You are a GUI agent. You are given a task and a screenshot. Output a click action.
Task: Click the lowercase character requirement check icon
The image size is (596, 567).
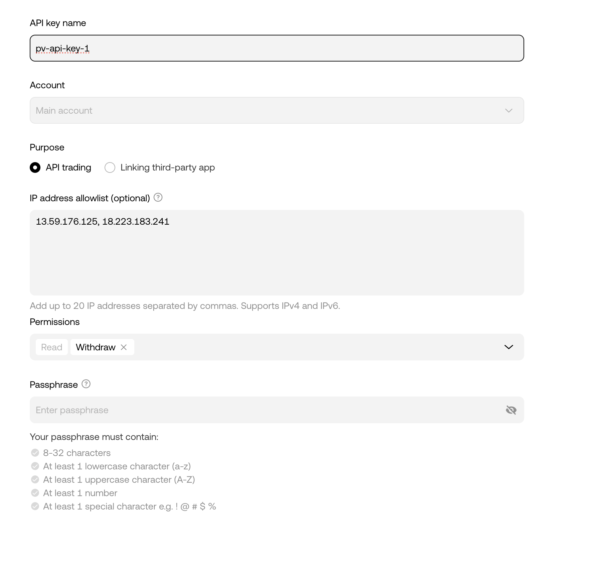tap(35, 466)
